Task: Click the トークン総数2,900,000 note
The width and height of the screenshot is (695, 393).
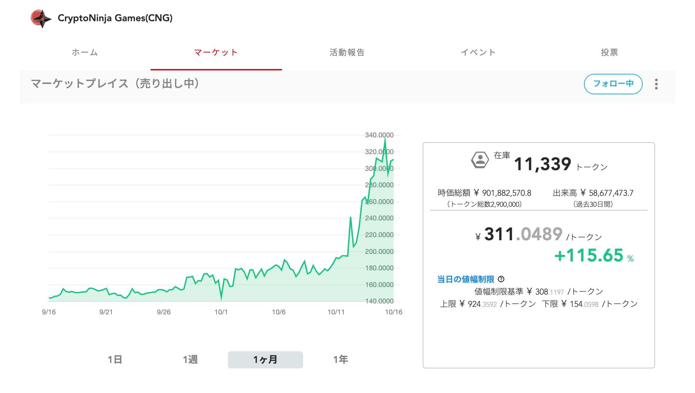Action: click(485, 204)
